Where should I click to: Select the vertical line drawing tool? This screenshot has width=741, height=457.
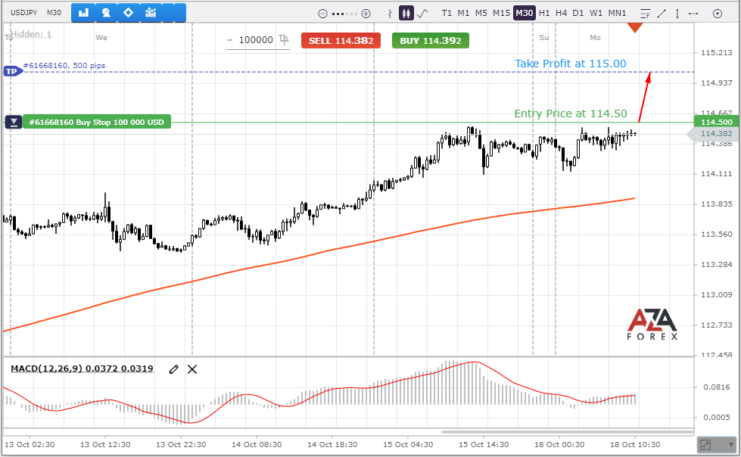[x=677, y=13]
